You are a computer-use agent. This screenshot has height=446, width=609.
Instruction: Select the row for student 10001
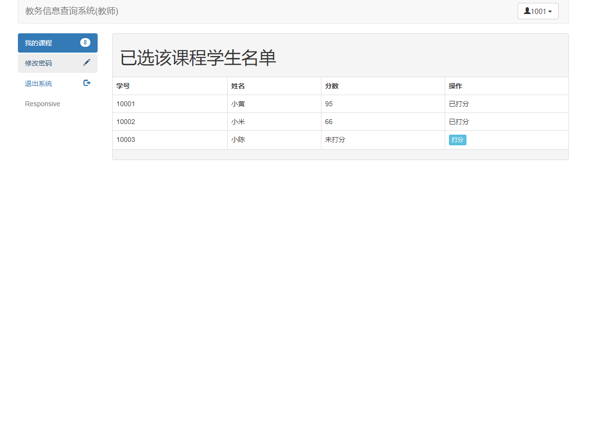(x=126, y=103)
